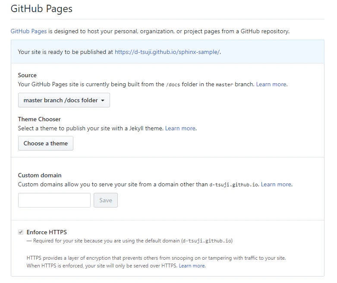Image resolution: width=337 pixels, height=283 pixels.
Task: Click the Choose a theme button
Action: coord(46,143)
